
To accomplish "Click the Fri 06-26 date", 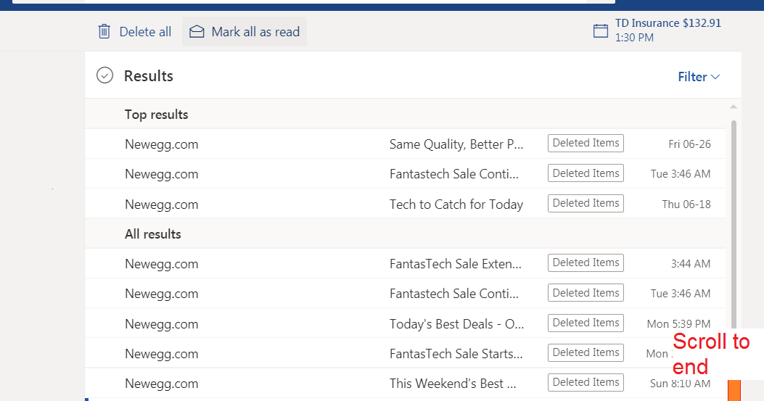I will (689, 144).
